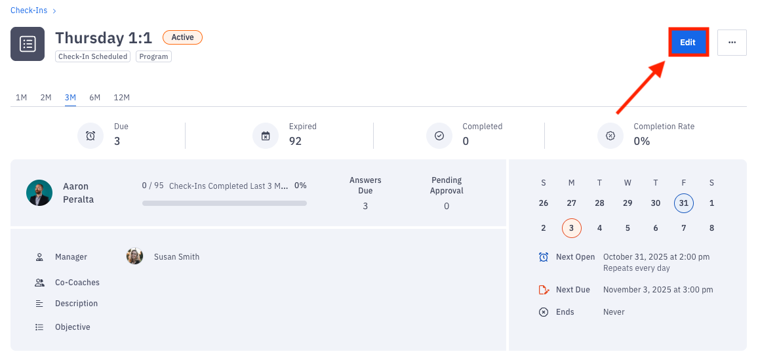Click the check-in list icon beside the title
Screen dimensions: 758x358
pos(28,44)
